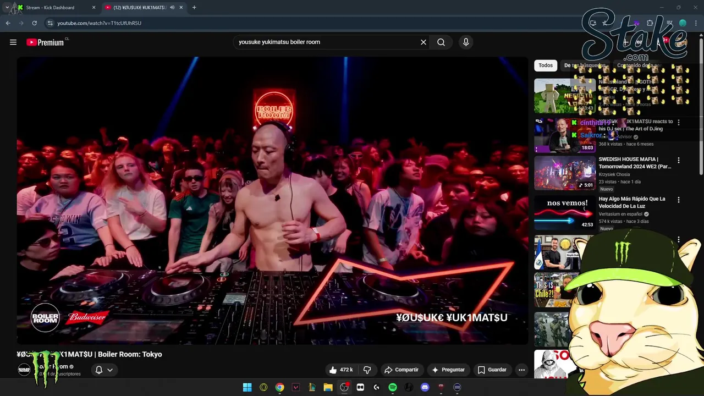The image size is (704, 396).
Task: Click the playing Boiler Room Tokyo video
Action: 272,201
